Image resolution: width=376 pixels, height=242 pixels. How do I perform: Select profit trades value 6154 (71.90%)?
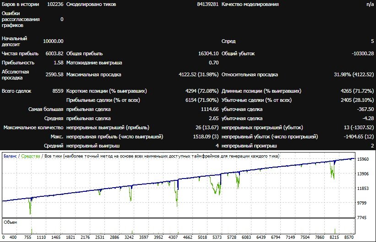(x=202, y=100)
